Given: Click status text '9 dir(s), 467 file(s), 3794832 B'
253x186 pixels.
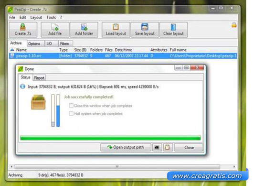Looking at the screenshot, I should 61,175.
